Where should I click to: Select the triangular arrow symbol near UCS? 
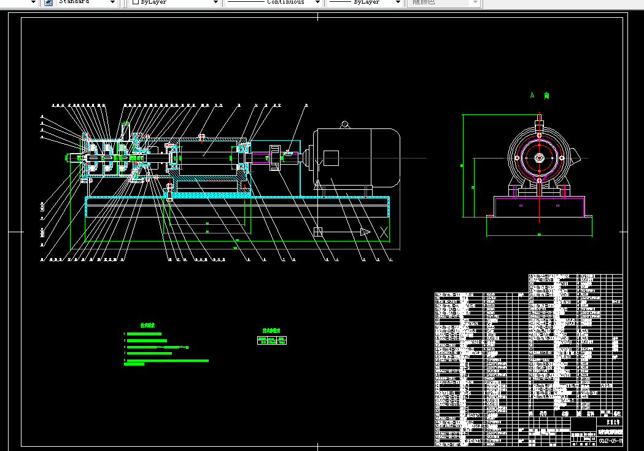(365, 232)
